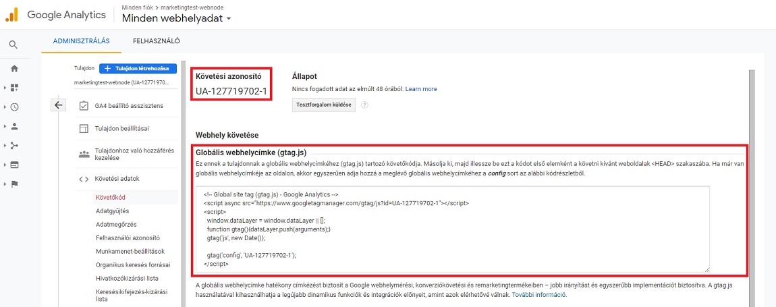Select the ADMINISZTRÁLÁS tab
Viewport: 776px width, 307px height.
point(81,40)
